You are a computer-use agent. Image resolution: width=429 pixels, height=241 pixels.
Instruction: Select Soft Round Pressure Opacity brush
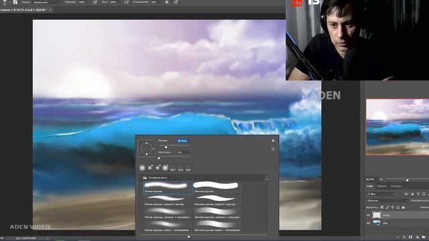pyautogui.click(x=168, y=213)
